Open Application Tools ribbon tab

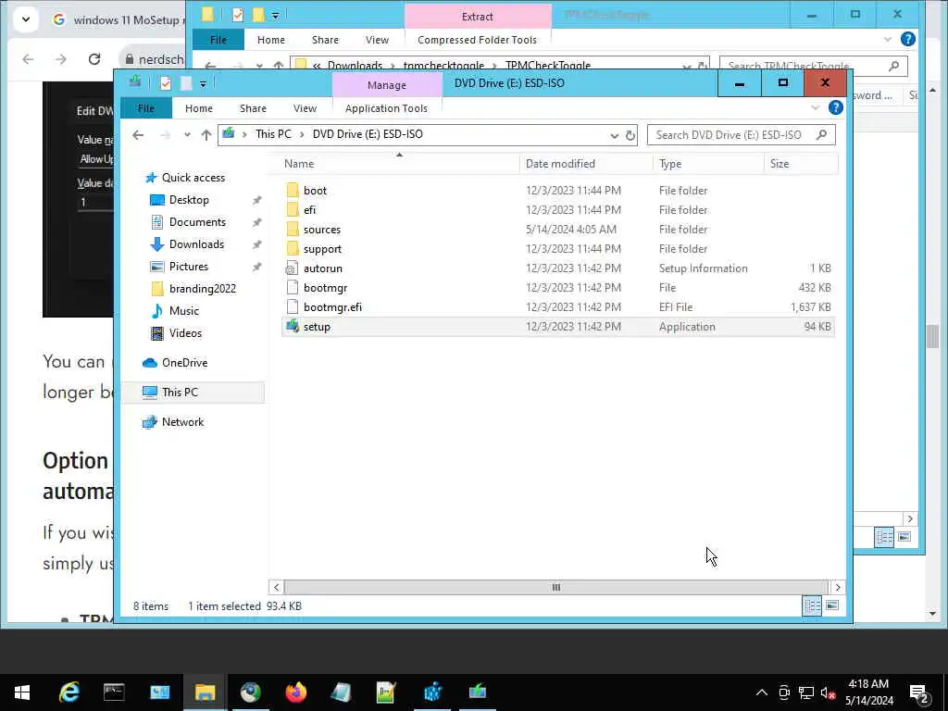pyautogui.click(x=386, y=108)
